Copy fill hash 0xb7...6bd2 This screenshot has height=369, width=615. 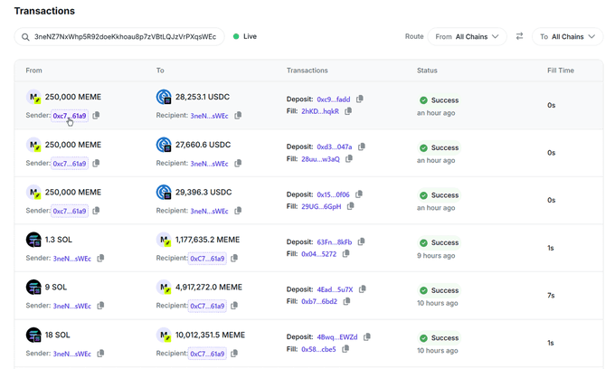pyautogui.click(x=346, y=301)
